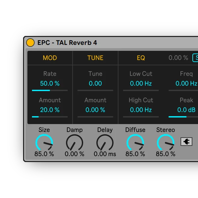The width and height of the screenshot is (198, 198).
Task: Click the MOD Rate slider bar
Action: point(50,90)
